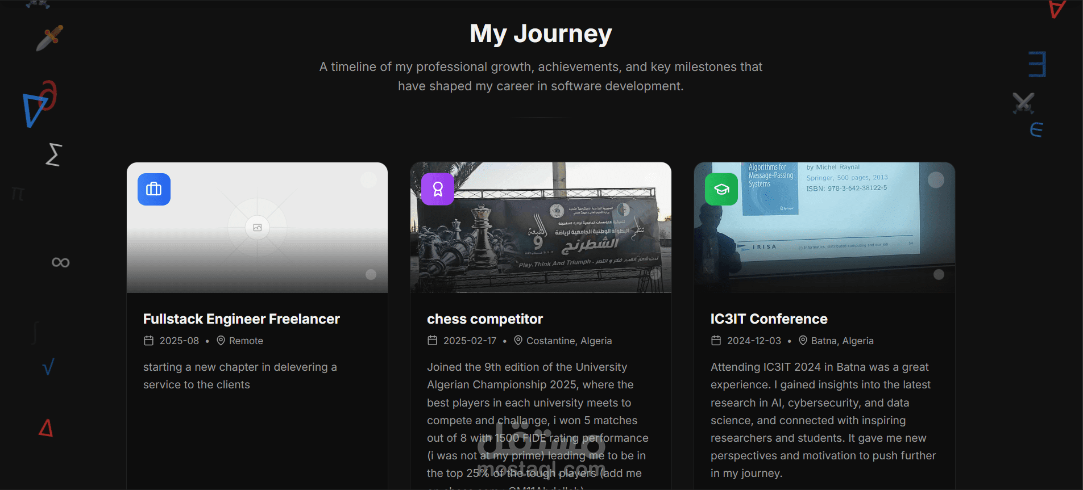1083x490 pixels.
Task: Open the chess championship banner photo
Action: (x=541, y=228)
